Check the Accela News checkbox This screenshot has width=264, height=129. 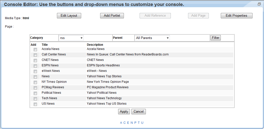pyautogui.click(x=35, y=49)
